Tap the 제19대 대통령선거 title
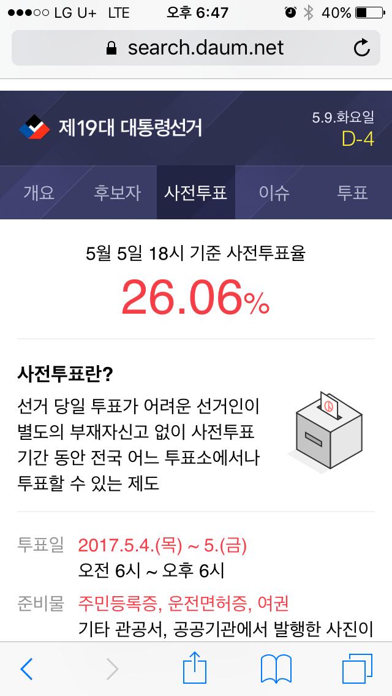Screen dimensions: 392x696 [x=130, y=127]
